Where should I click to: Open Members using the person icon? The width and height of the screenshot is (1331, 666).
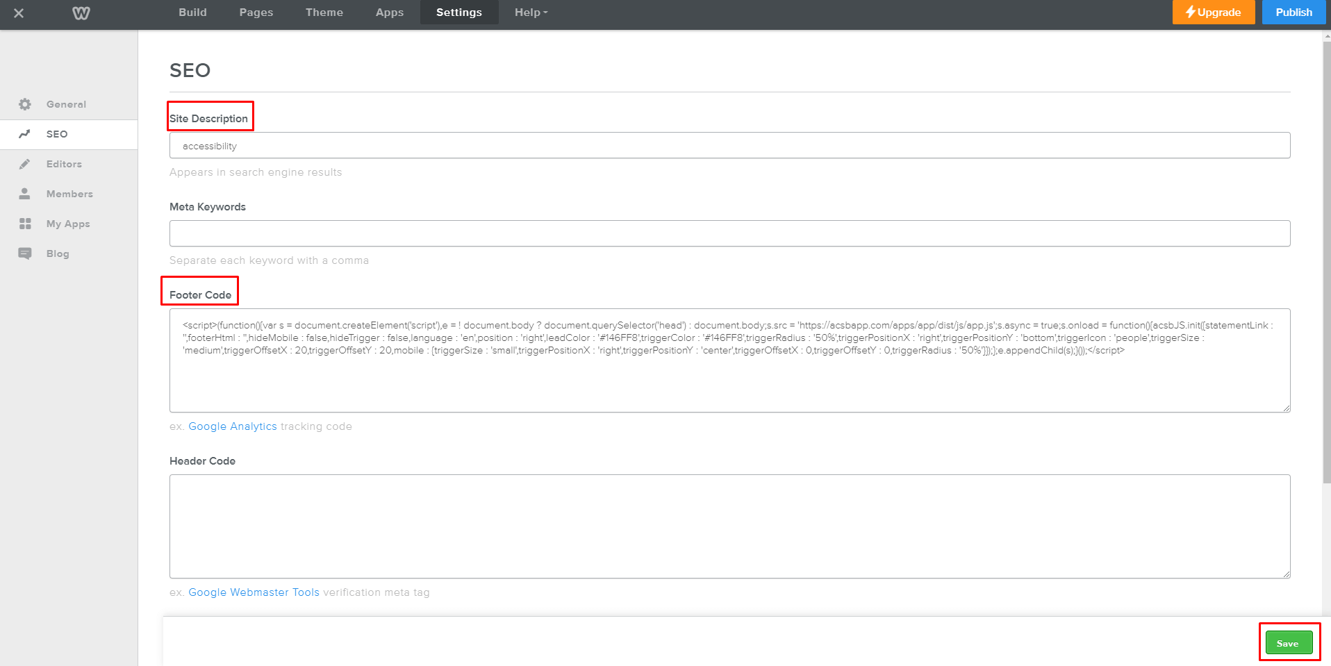[x=25, y=194]
